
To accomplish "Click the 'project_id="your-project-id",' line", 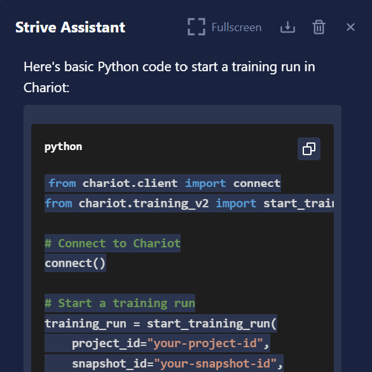I will point(157,343).
